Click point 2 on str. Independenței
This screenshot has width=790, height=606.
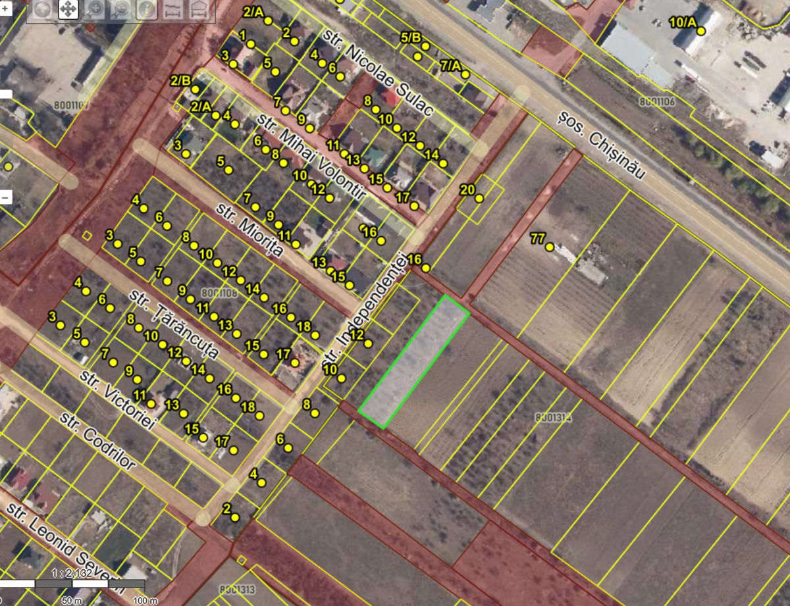(x=234, y=517)
